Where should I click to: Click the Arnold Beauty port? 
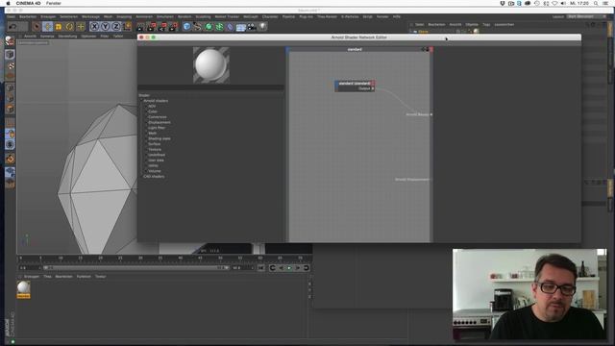[431, 114]
